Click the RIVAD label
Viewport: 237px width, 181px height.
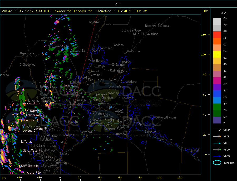[109, 120]
